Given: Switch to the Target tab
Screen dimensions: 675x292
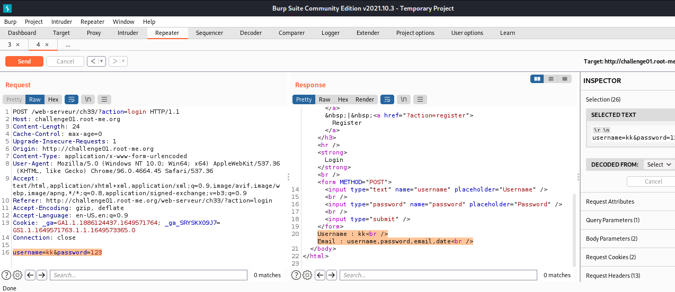Looking at the screenshot, I should 61,33.
